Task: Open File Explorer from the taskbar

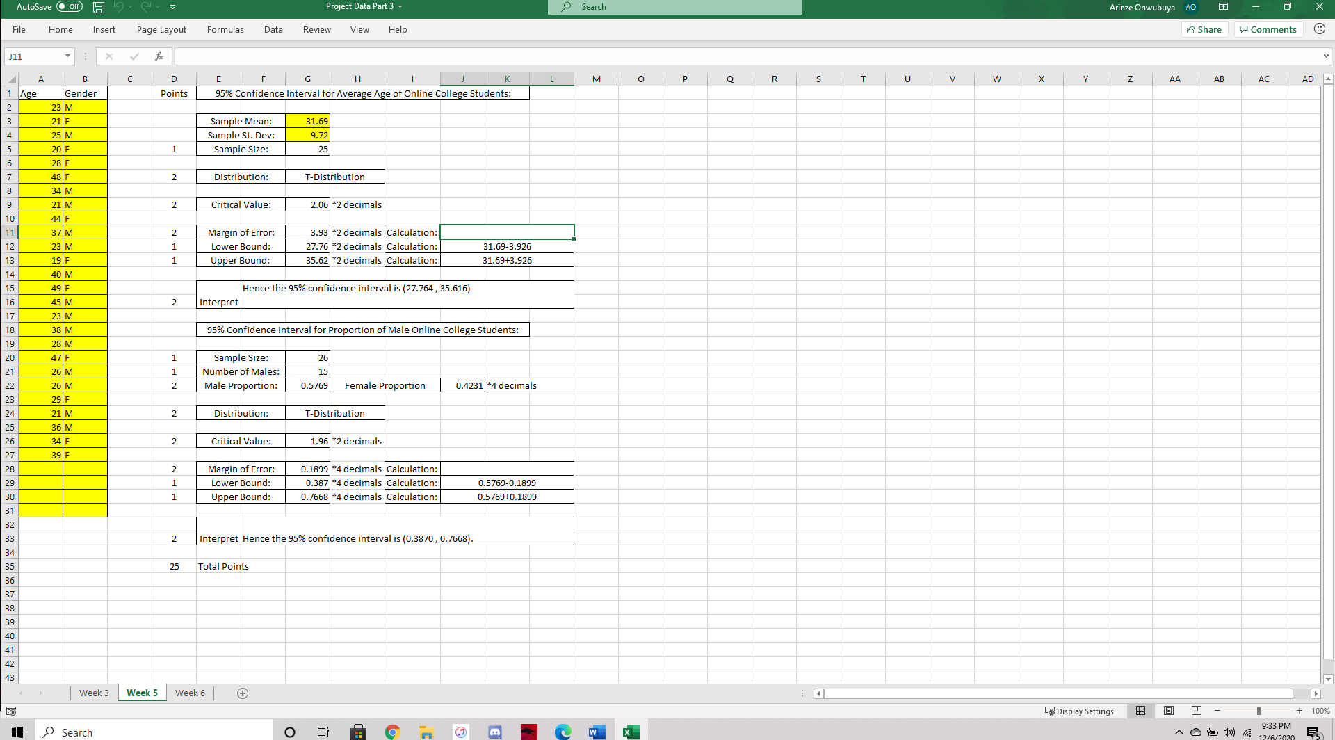Action: 426,732
